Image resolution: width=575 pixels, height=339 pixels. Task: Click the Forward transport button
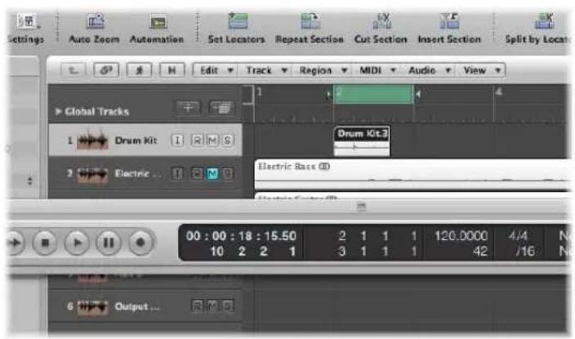click(15, 243)
